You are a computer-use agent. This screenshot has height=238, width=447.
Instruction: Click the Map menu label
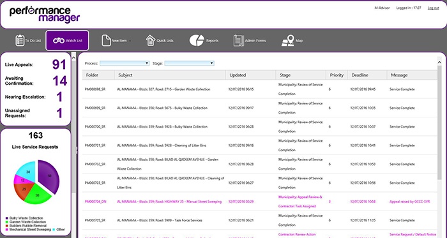[299, 41]
